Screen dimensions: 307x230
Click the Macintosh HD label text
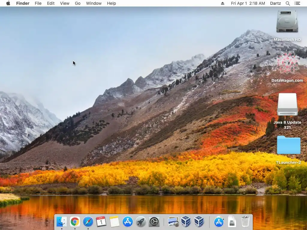pyautogui.click(x=287, y=40)
